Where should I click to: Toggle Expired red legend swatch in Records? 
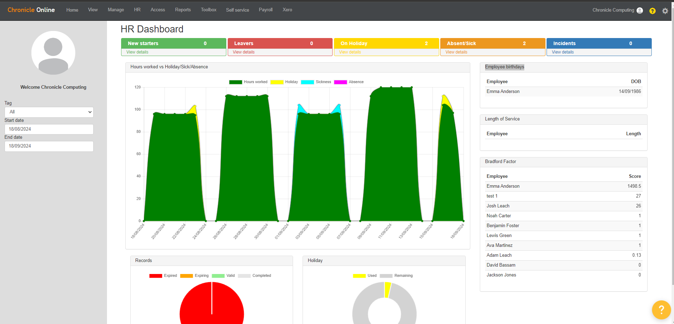coord(156,276)
